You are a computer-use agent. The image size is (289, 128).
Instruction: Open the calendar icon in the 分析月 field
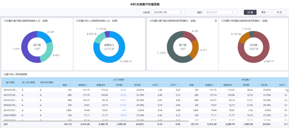click(x=181, y=13)
